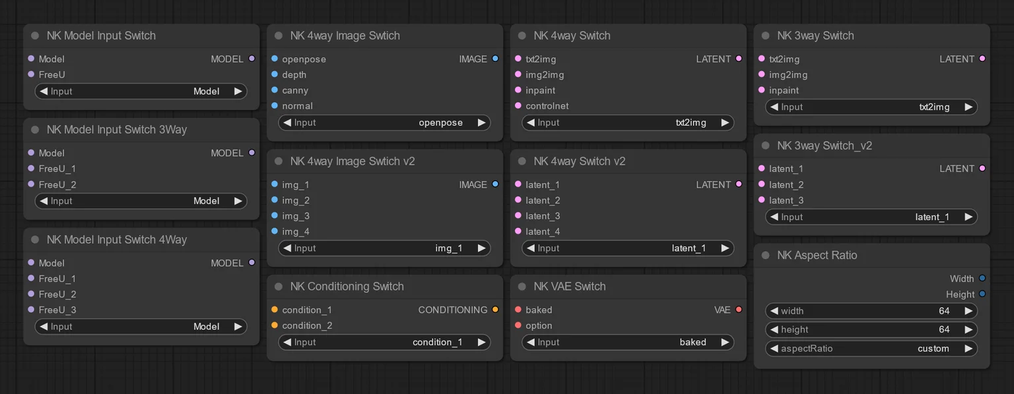The height and width of the screenshot is (394, 1014).
Task: Click the next arrow on aspectRatio custom selector
Action: [968, 349]
